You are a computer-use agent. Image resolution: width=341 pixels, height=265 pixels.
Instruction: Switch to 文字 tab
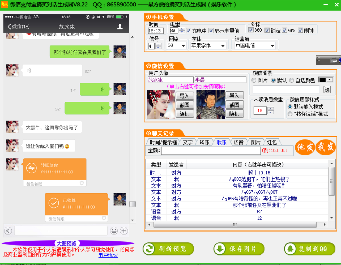pos(188,142)
